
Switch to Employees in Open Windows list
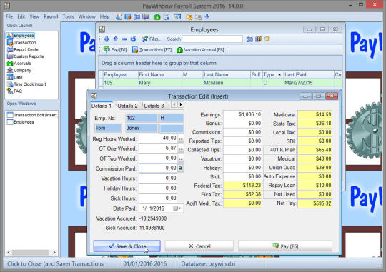point(21,122)
